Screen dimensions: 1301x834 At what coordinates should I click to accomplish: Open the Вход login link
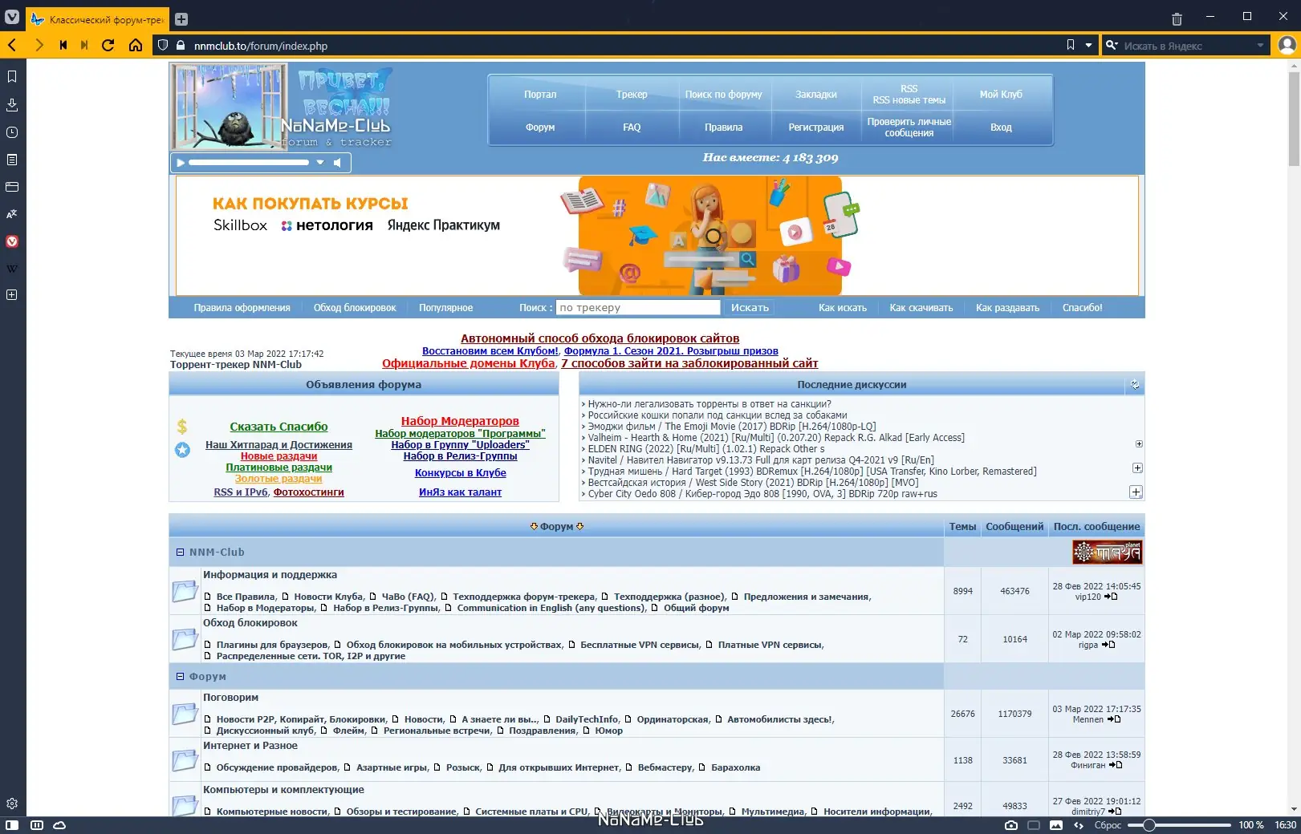click(1001, 128)
